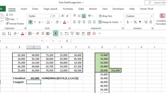166x93 pixels.
Task: Click the Increase Decimal icon
Action: [146, 22]
